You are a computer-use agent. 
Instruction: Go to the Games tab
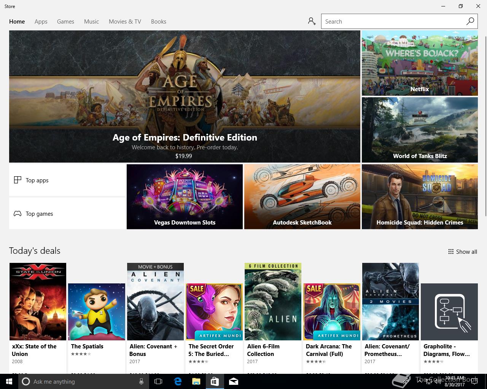[x=65, y=22]
